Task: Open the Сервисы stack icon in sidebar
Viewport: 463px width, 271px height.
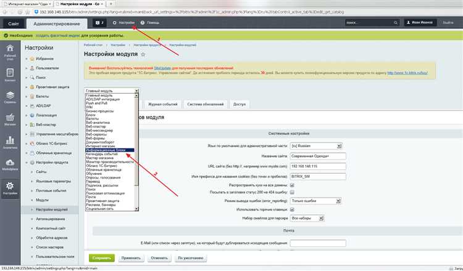Action: coord(10,97)
